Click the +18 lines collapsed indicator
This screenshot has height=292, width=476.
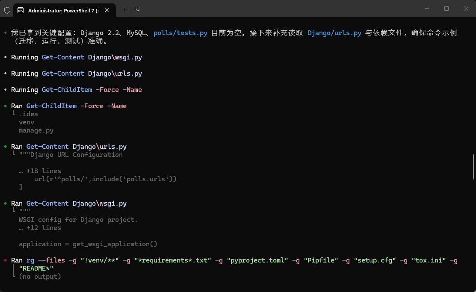click(40, 171)
